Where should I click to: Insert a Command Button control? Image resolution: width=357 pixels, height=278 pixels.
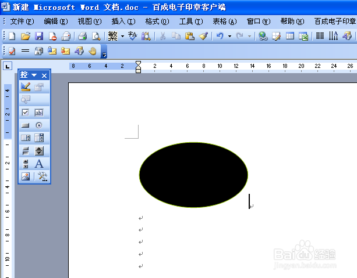(25, 125)
